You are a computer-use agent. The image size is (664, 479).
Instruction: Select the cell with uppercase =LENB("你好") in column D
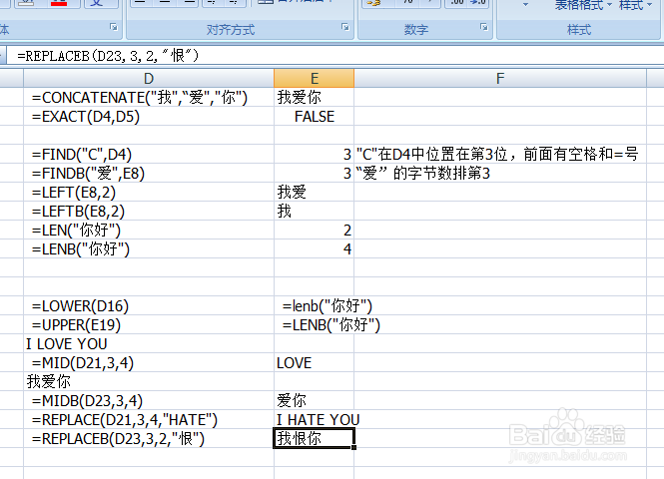click(149, 249)
